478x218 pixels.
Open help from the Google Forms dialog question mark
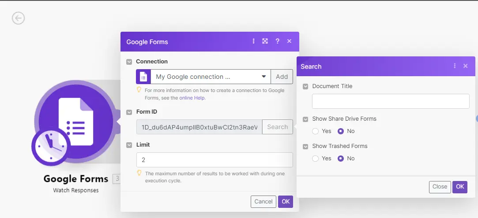pyautogui.click(x=278, y=41)
